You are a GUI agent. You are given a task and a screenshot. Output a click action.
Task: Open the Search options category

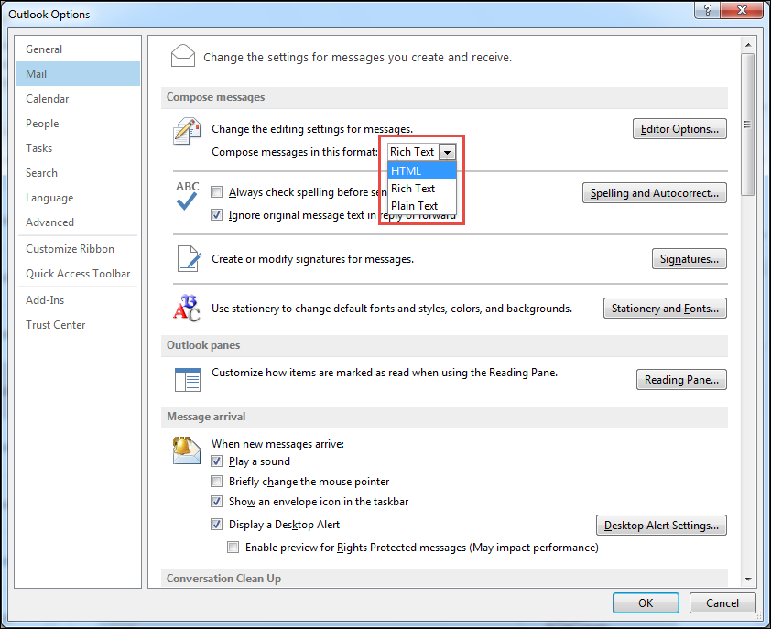(78, 173)
